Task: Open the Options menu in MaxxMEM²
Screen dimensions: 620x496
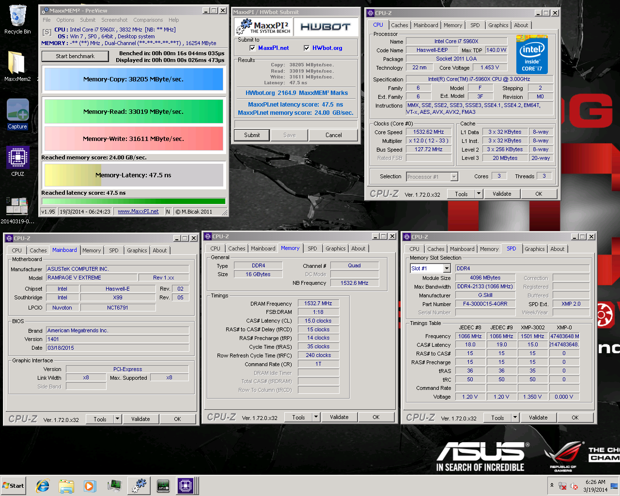Action: click(x=65, y=20)
